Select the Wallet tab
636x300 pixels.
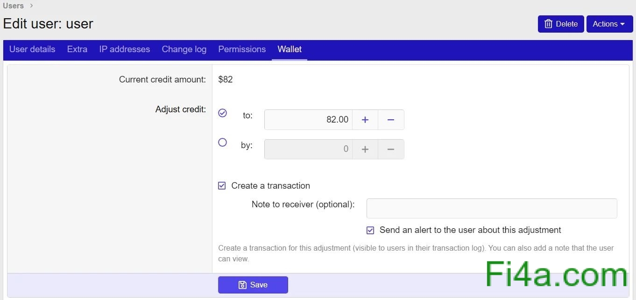click(x=290, y=49)
